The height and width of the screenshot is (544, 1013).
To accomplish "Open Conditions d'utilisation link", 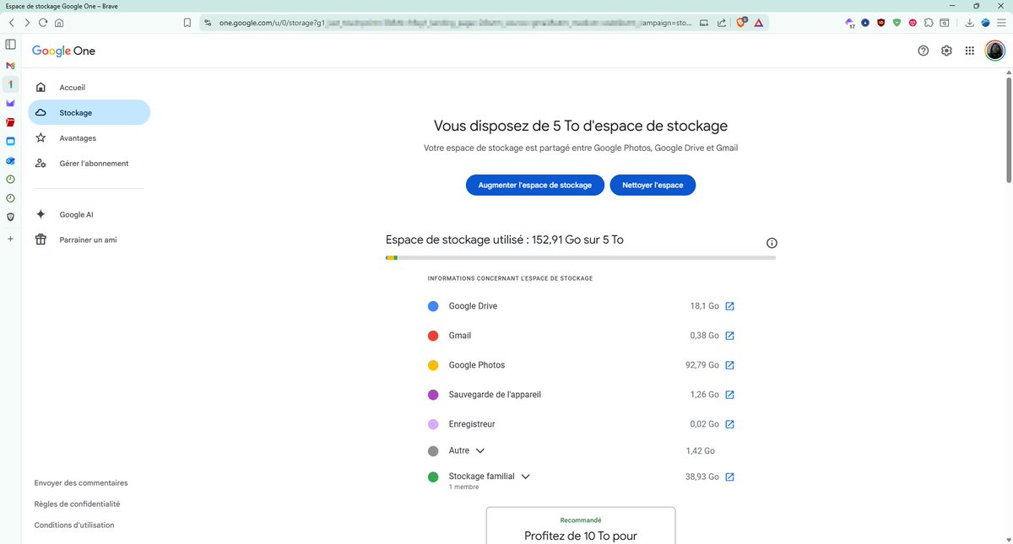I will (74, 525).
